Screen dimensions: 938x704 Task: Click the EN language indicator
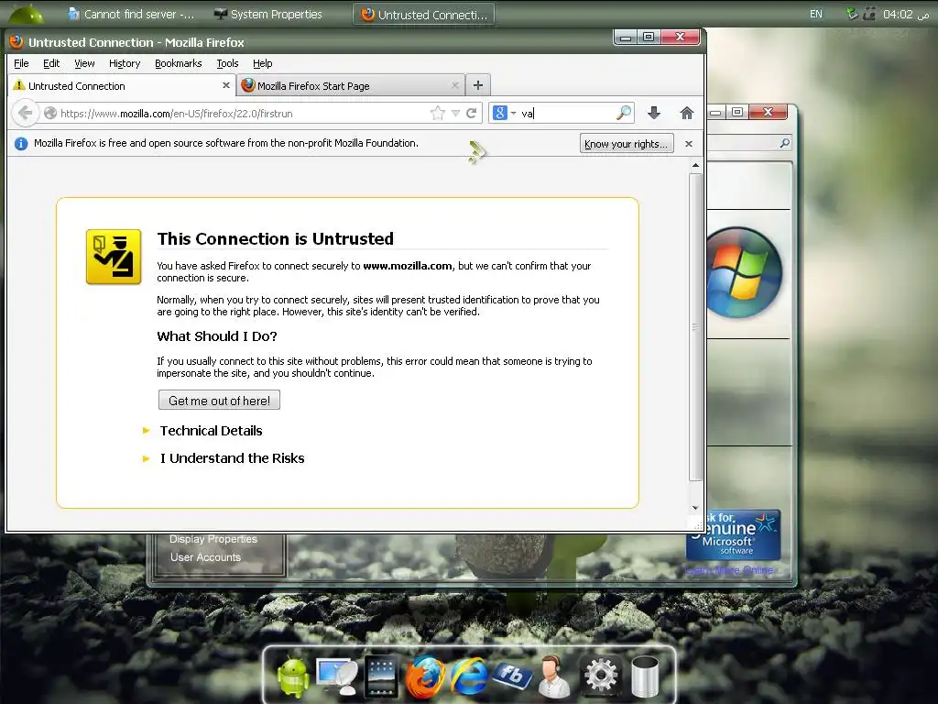click(816, 14)
